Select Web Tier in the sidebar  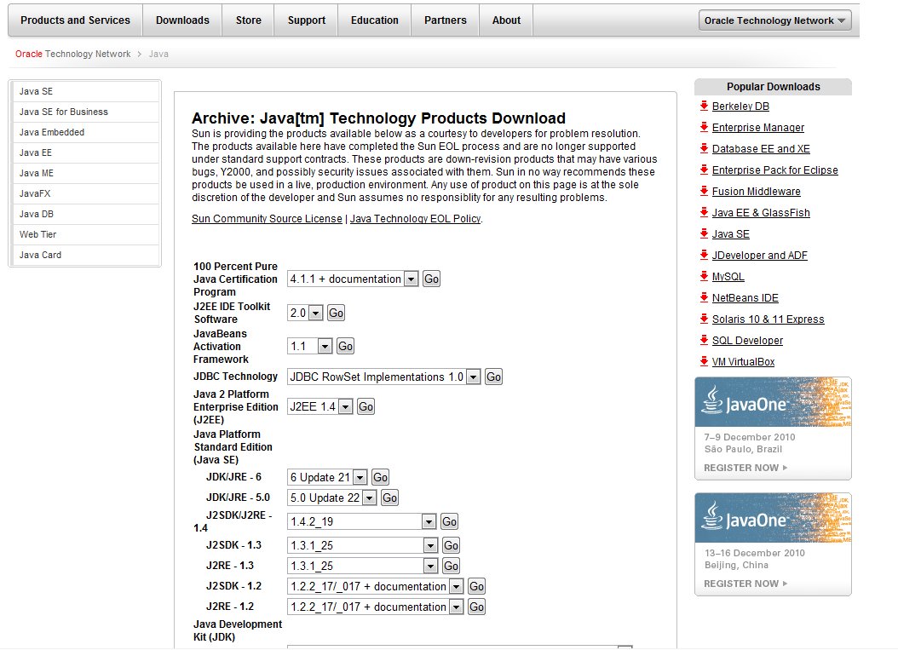pyautogui.click(x=86, y=234)
